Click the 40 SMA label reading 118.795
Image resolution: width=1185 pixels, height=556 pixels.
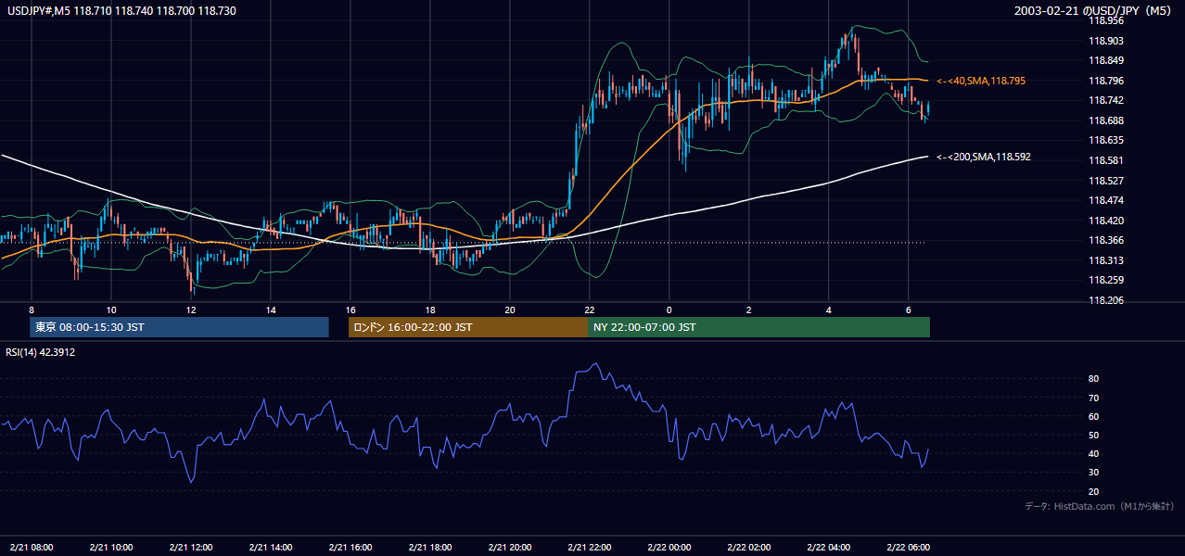point(981,82)
